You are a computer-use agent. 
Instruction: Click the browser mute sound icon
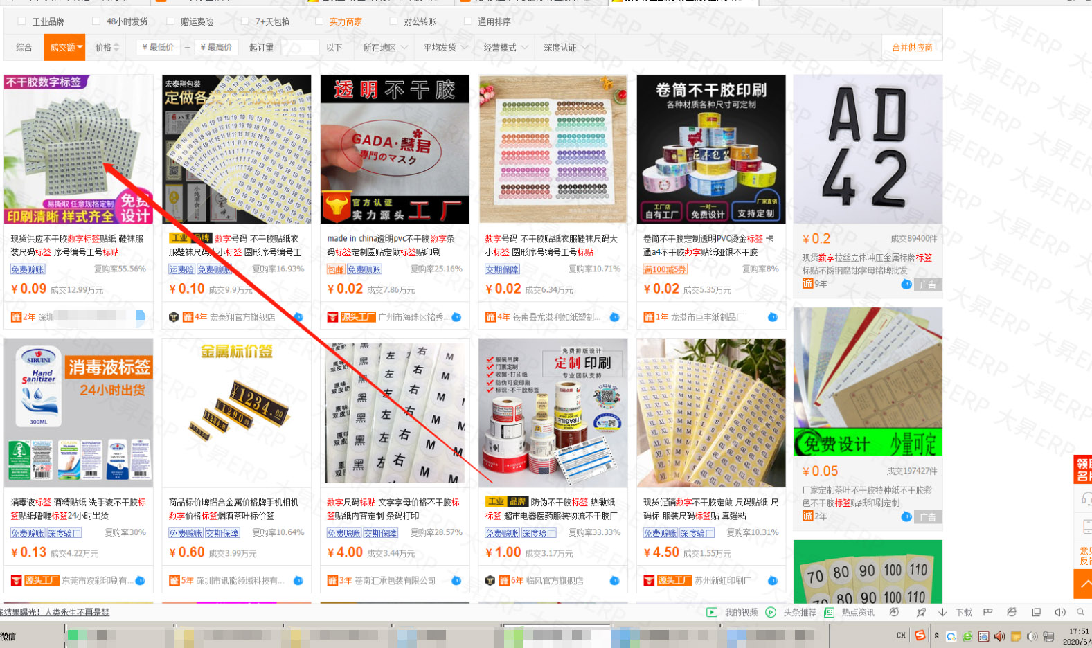coord(1059,612)
